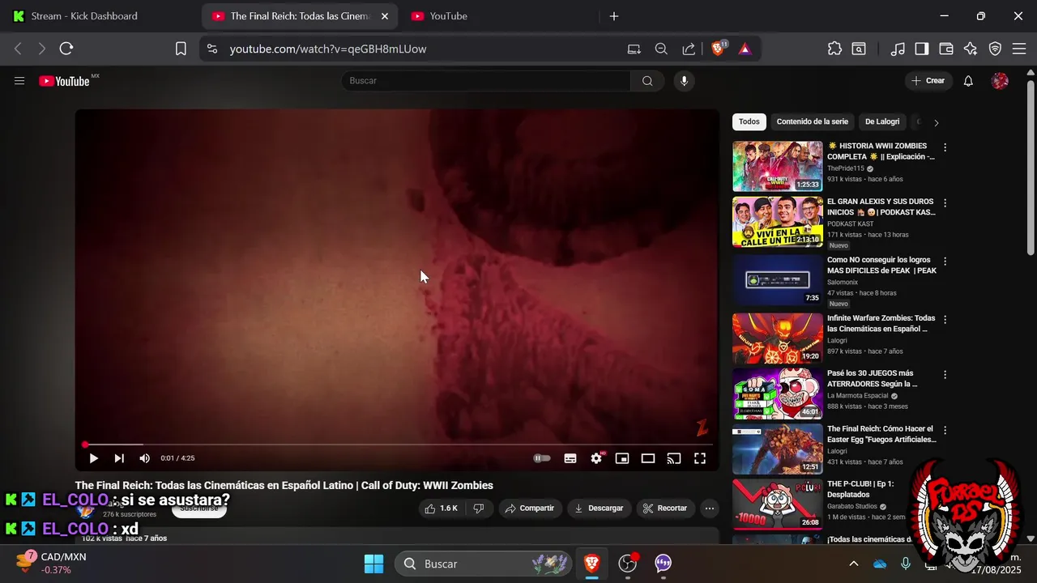Open Brave Shields lion icon
This screenshot has height=583, width=1037.
[718, 49]
